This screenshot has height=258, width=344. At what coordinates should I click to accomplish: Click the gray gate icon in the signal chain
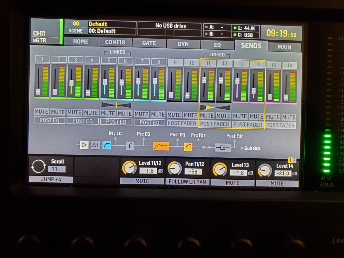130,146
